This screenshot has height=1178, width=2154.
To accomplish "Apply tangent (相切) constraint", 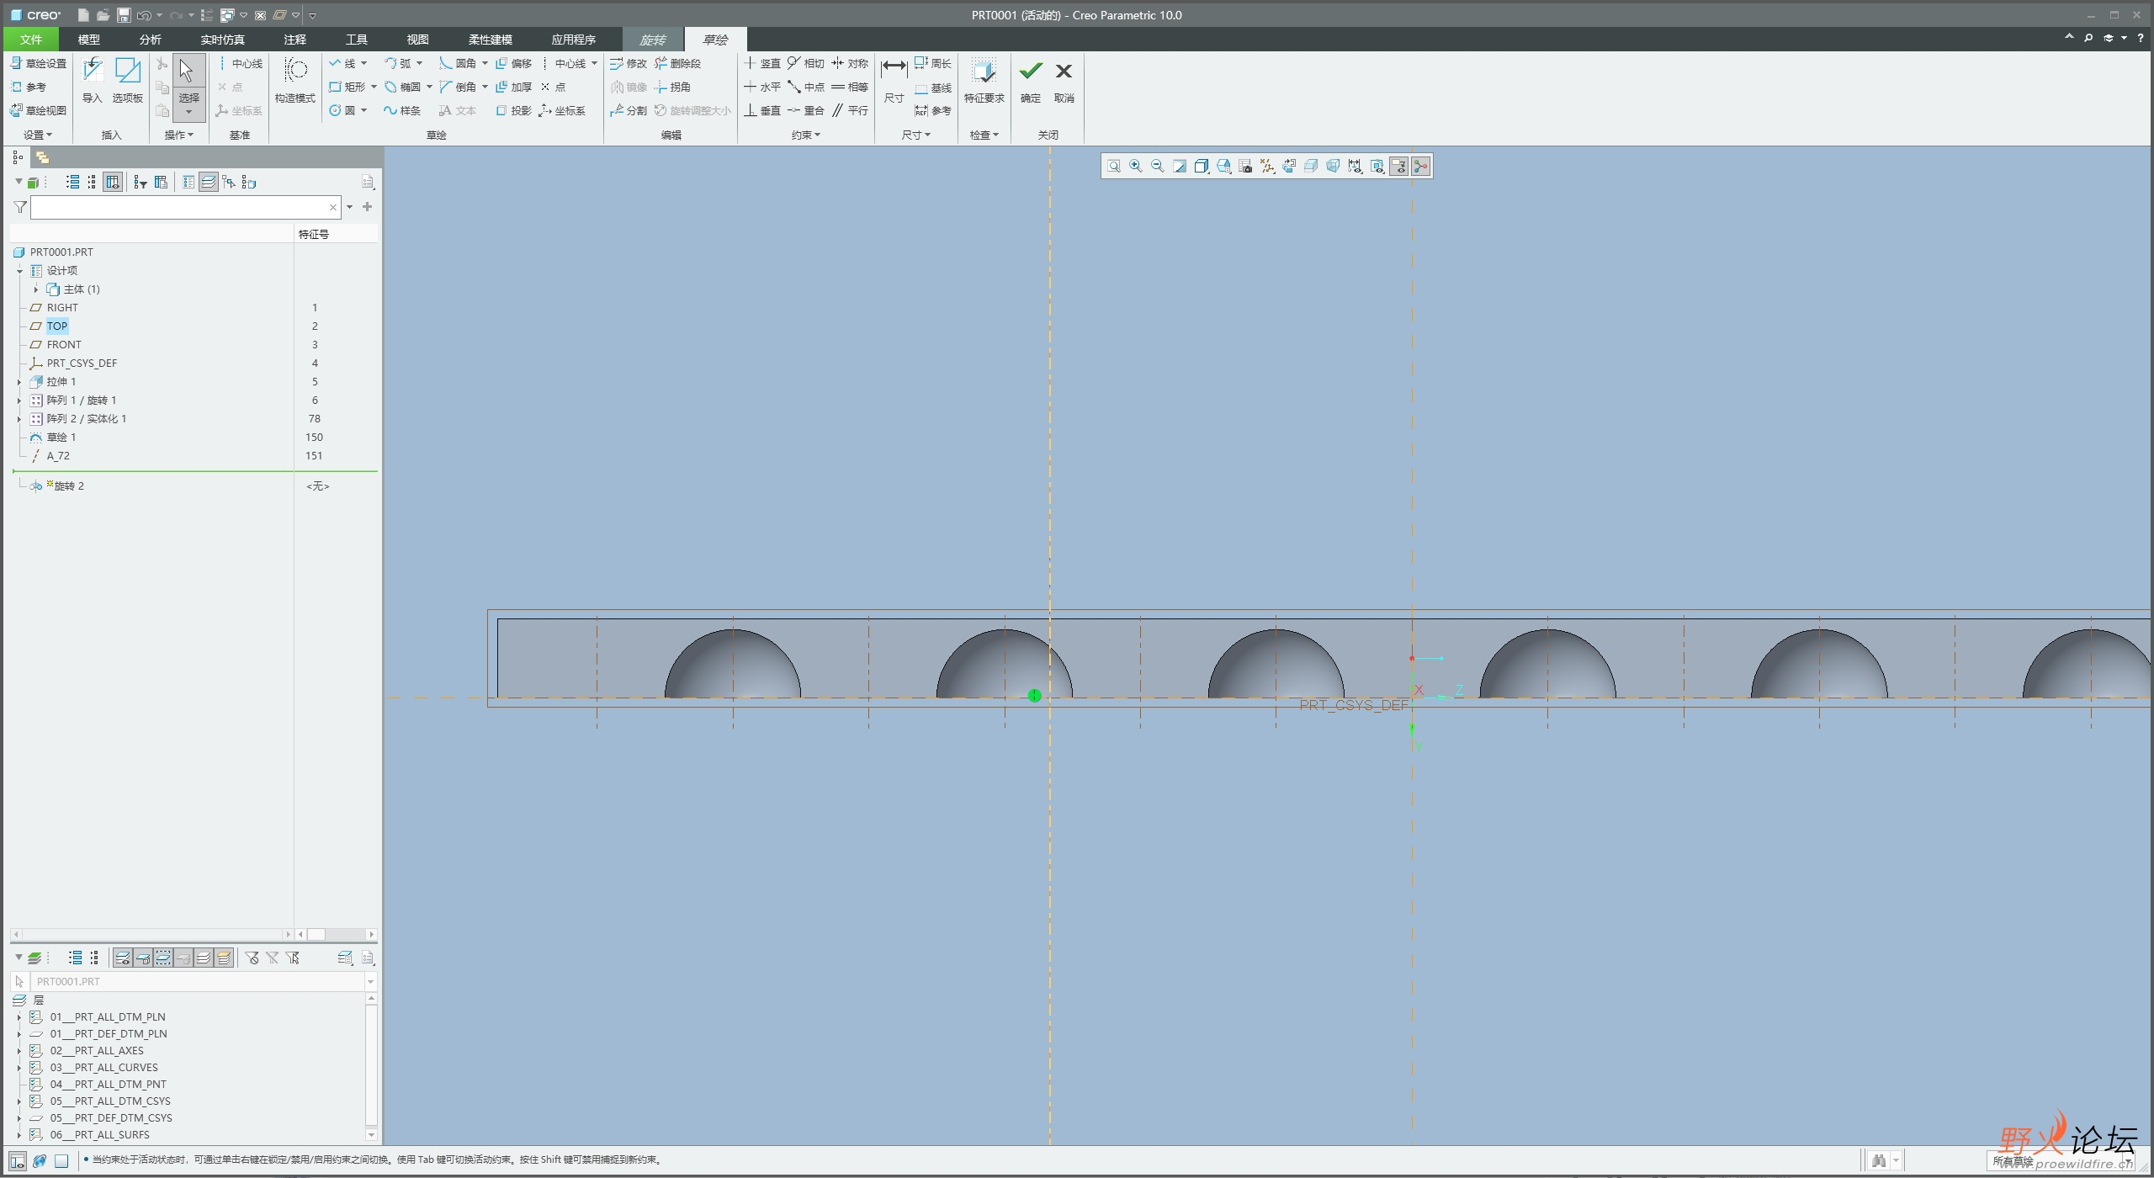I will [x=806, y=63].
